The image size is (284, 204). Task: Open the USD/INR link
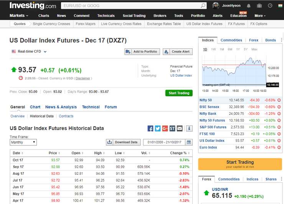[220, 189]
